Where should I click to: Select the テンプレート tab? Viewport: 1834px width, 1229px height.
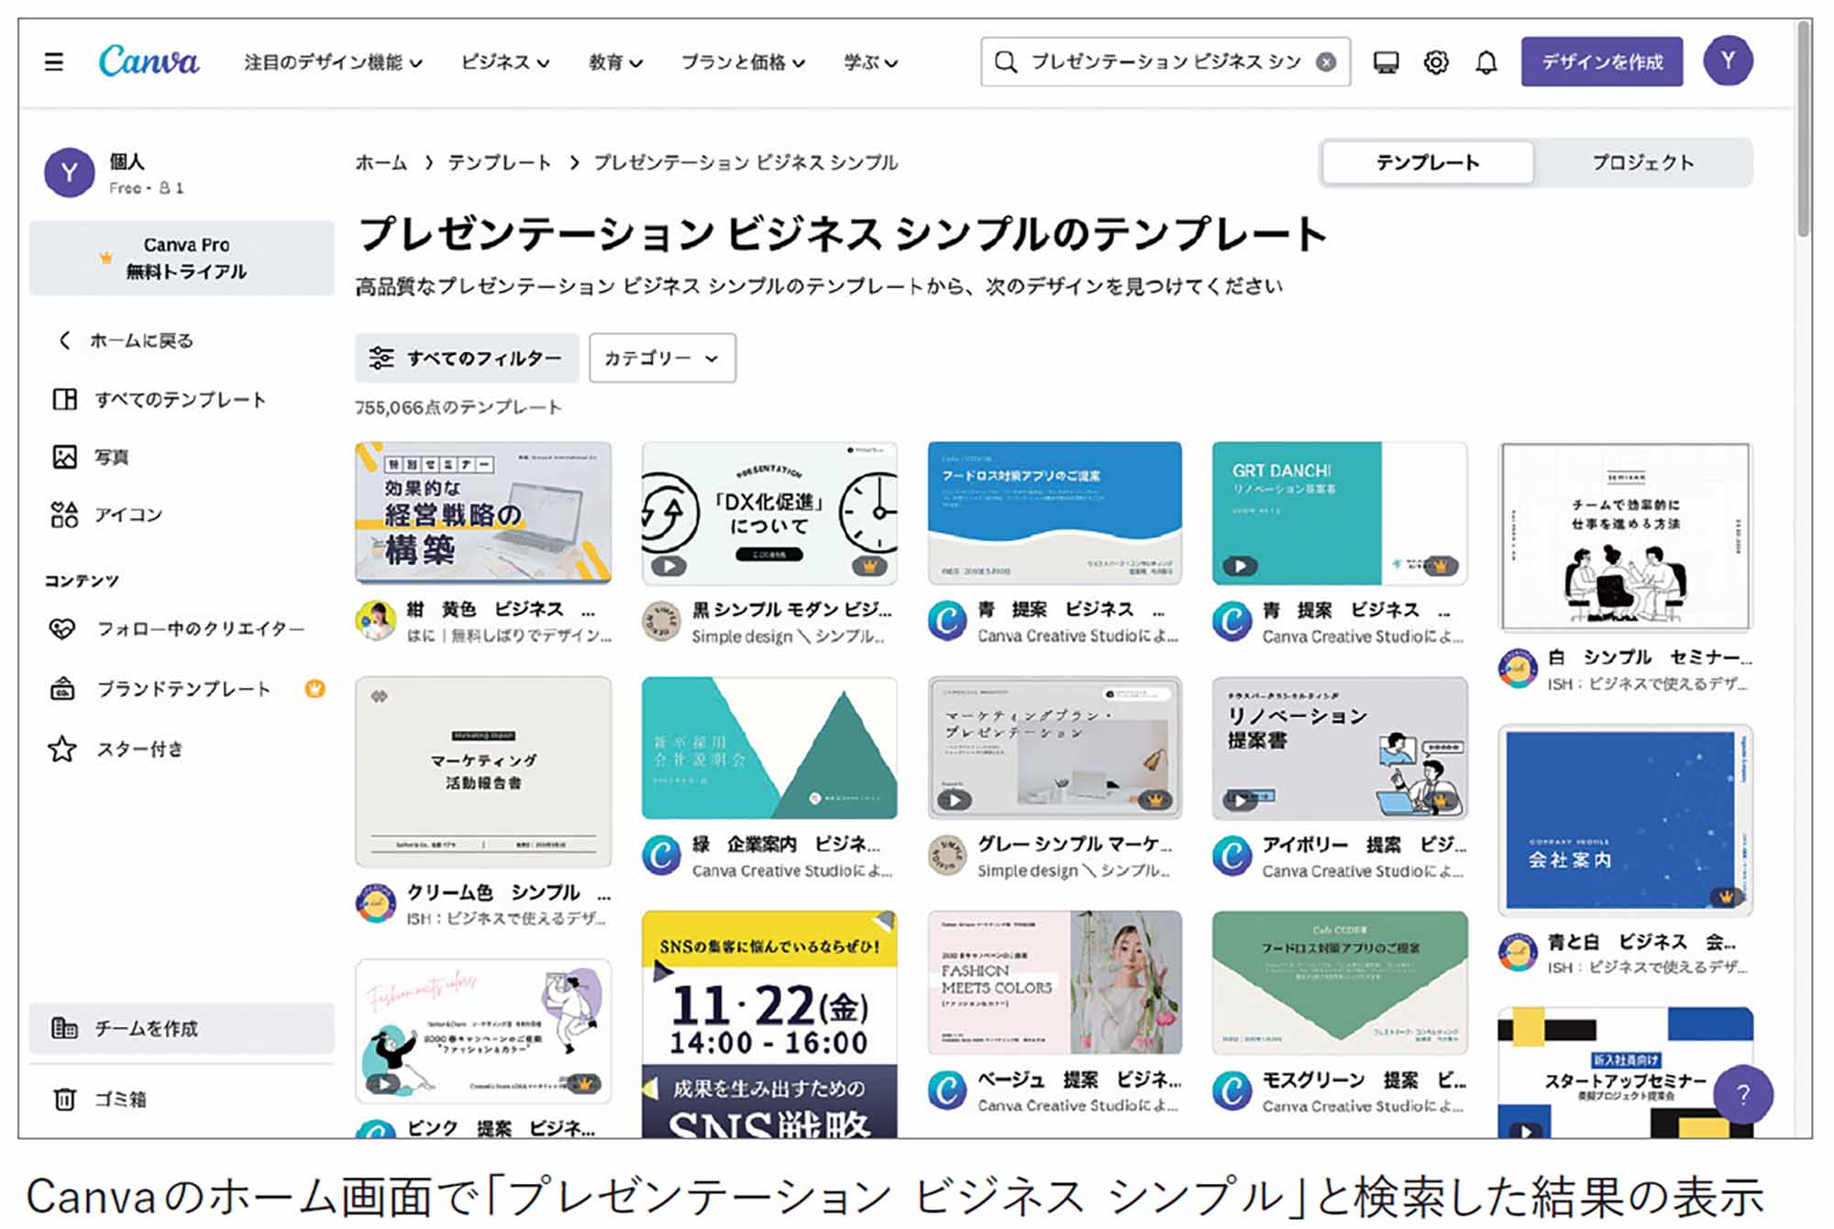(1428, 162)
